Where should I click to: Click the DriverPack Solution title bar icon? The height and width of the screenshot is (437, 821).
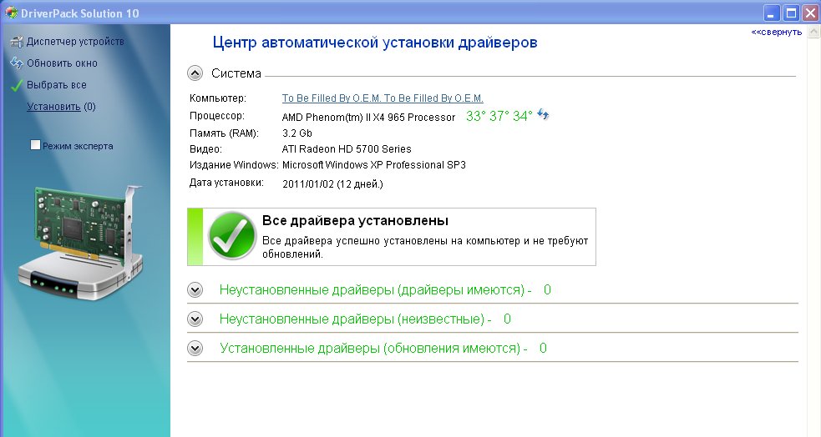pyautogui.click(x=11, y=13)
